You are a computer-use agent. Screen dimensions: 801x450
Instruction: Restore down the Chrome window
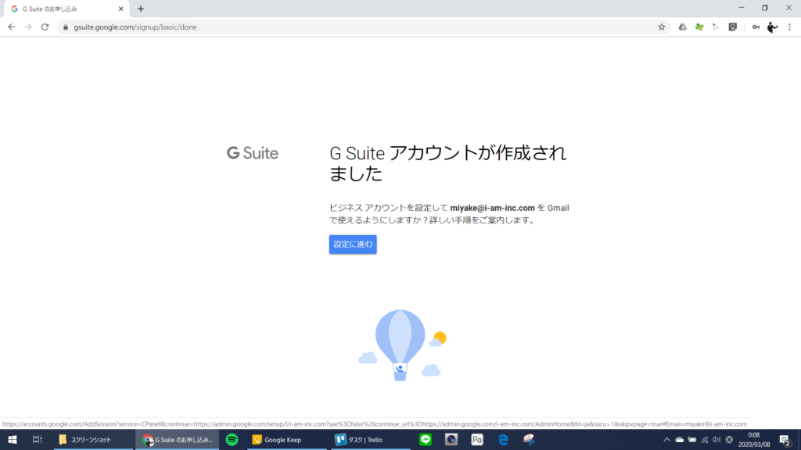click(x=765, y=8)
